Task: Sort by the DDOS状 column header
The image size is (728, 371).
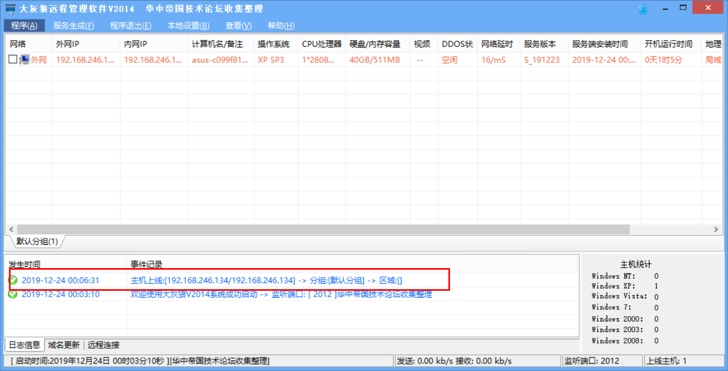Action: [458, 44]
